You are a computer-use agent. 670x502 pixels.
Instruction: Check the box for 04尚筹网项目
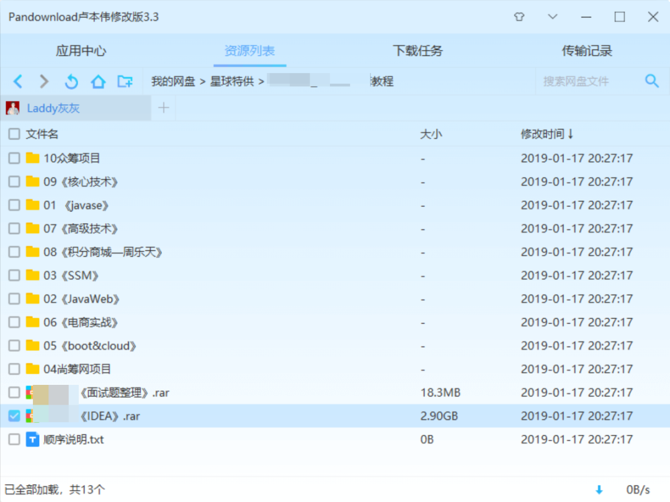(x=14, y=369)
